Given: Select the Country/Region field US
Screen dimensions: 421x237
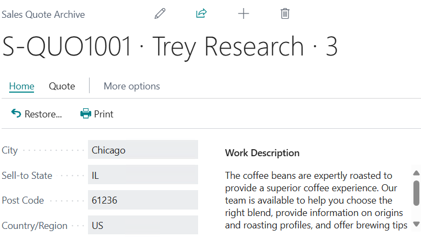Looking at the screenshot, I should [x=142, y=225].
